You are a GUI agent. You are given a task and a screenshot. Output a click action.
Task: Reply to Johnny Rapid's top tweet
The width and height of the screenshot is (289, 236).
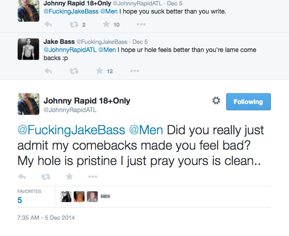tap(48, 24)
